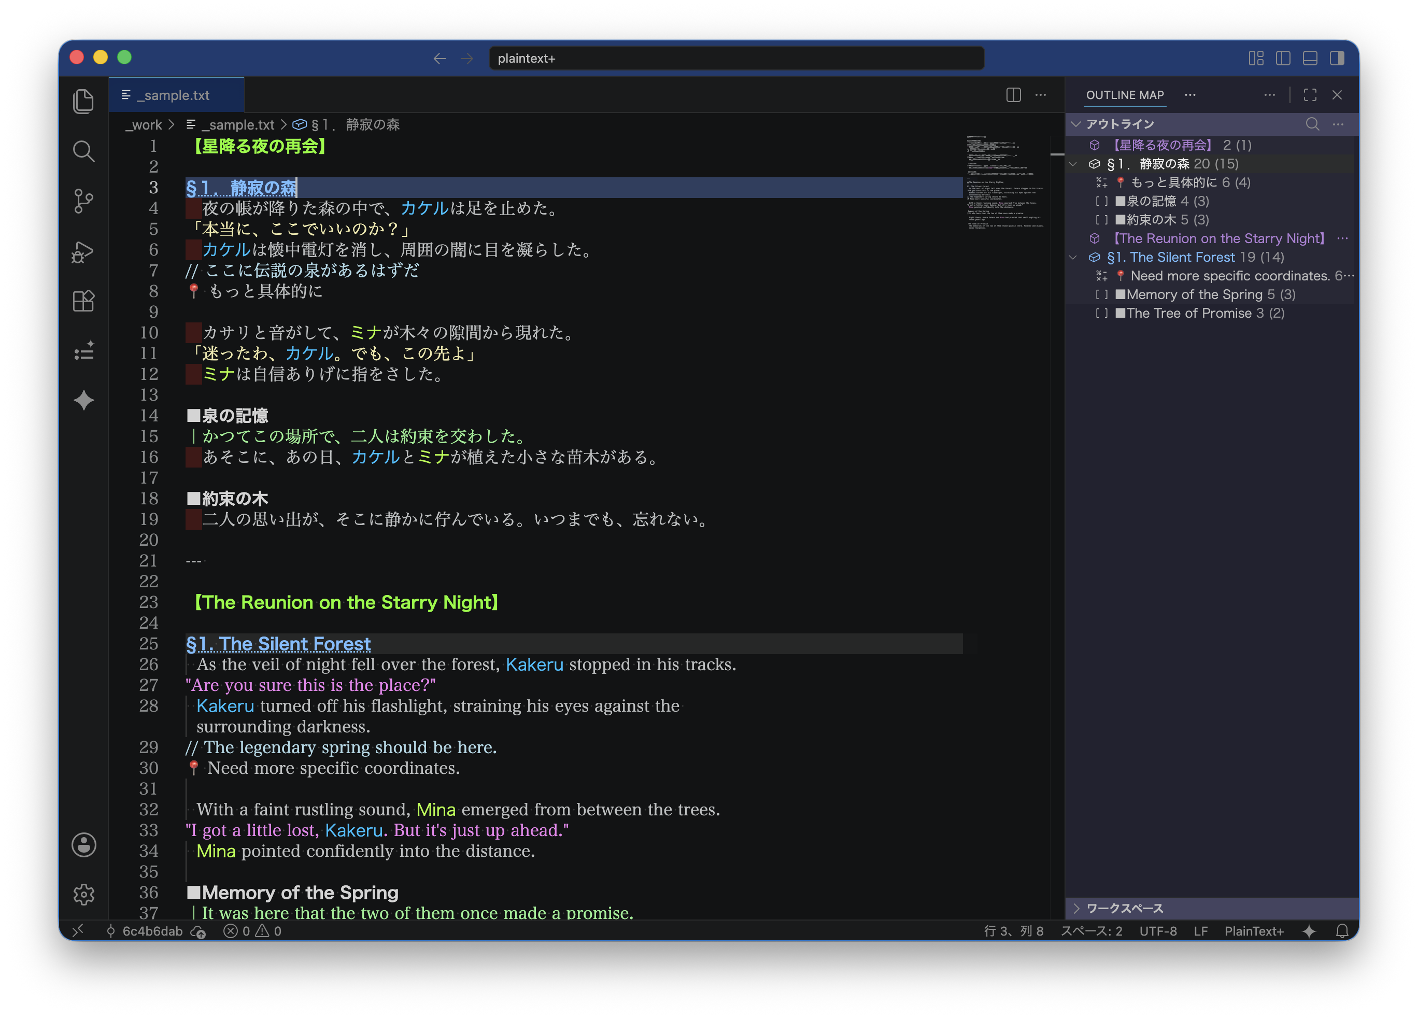Open the Search view in activity bar

click(x=83, y=151)
